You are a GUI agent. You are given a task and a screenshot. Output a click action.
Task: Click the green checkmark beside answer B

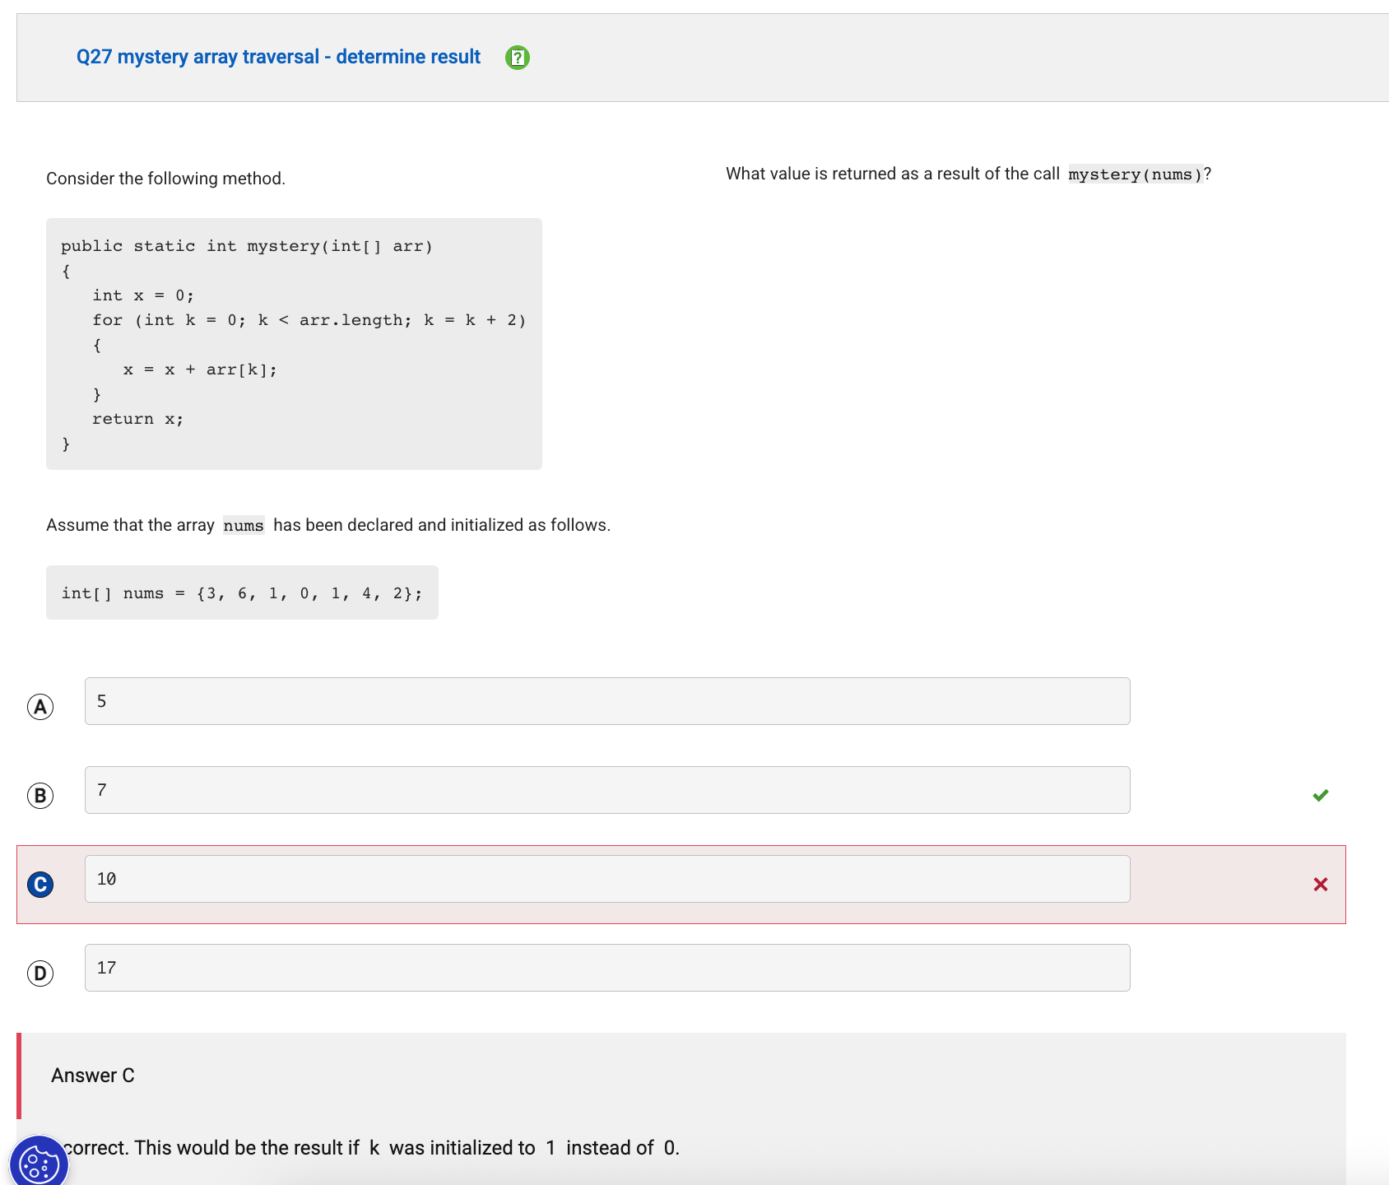pyautogui.click(x=1320, y=795)
